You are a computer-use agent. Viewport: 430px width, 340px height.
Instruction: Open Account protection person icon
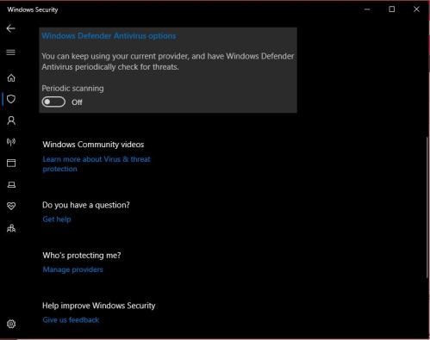pos(11,121)
